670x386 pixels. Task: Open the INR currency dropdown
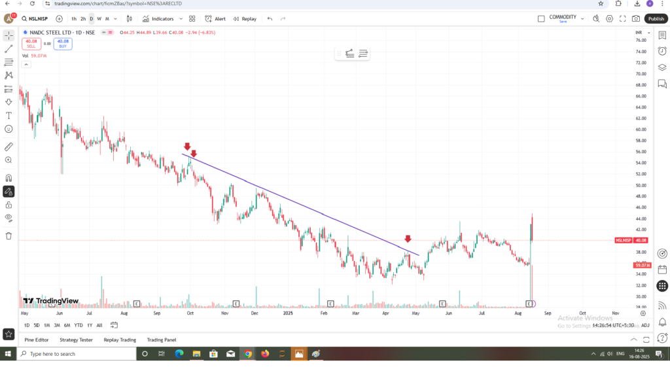643,33
